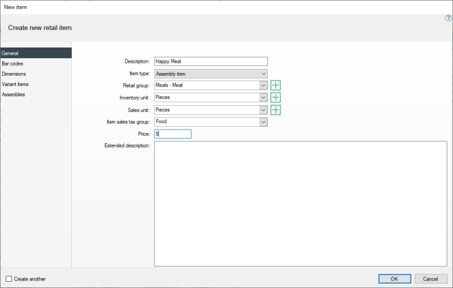Screen dimensions: 453x288
Task: Click the help question mark icon
Action: [448, 18]
